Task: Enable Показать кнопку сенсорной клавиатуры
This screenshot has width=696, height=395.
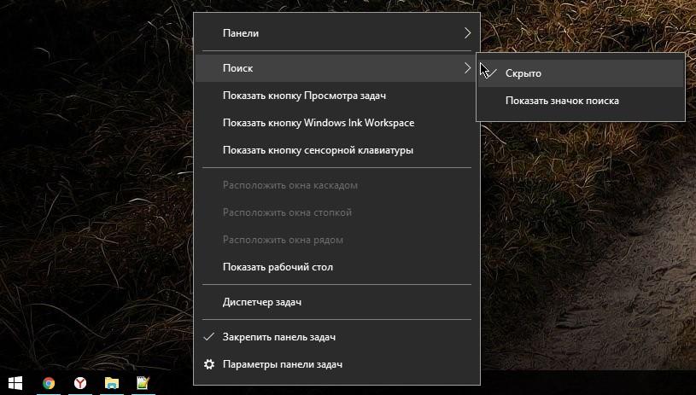Action: [x=318, y=150]
